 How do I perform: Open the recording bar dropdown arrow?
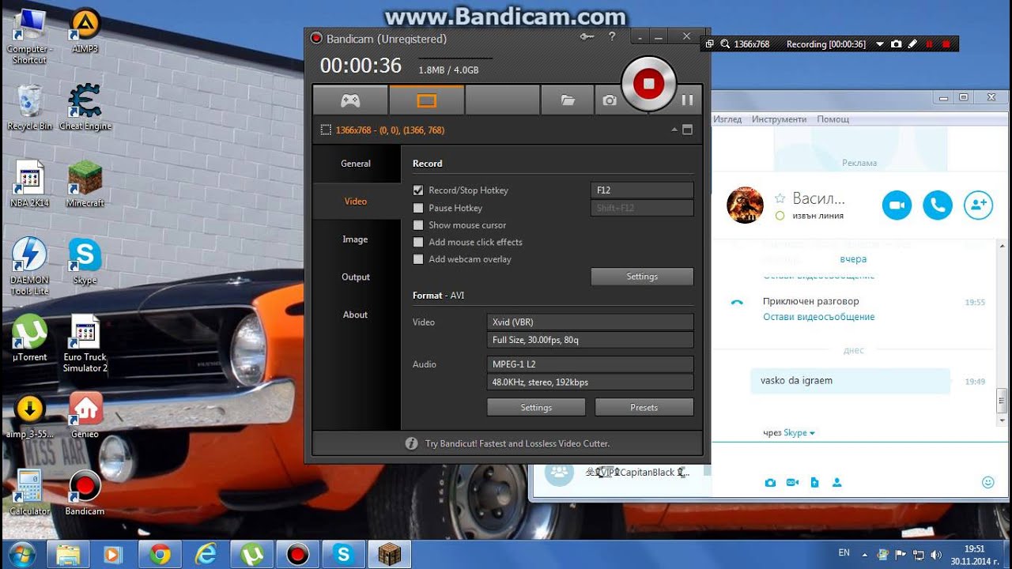[x=880, y=45]
